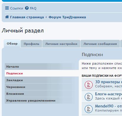Image resolution: width=122 pixels, height=116 pixels.
Task: Open the Личные сообщения tab
Action: (x=100, y=44)
